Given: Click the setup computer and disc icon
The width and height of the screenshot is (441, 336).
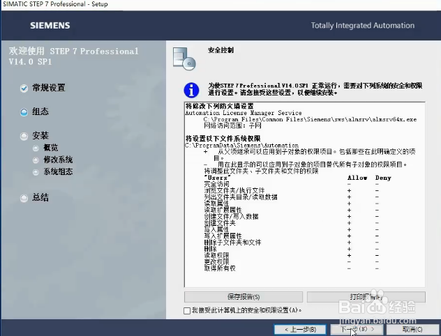Looking at the screenshot, I should click(x=184, y=59).
